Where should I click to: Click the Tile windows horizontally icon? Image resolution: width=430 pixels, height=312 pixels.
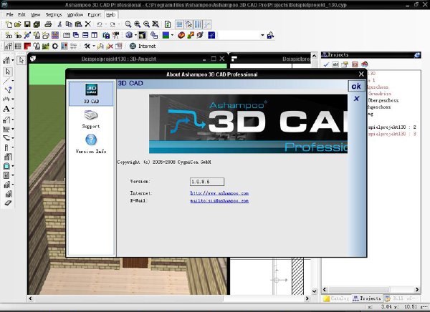(x=85, y=35)
